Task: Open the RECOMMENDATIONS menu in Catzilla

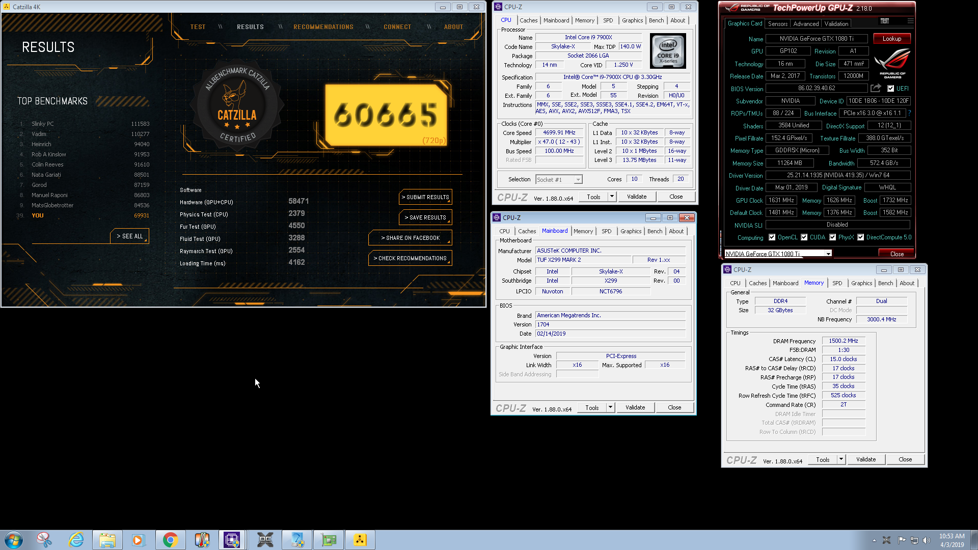Action: (x=323, y=27)
